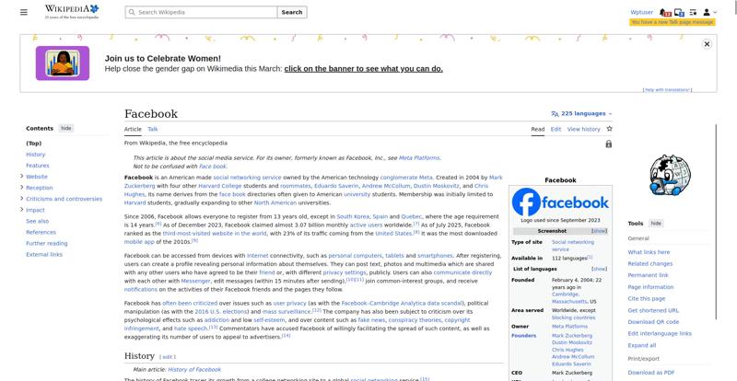Screen dimensions: 737x381
Task: Open the hamburger main menu
Action: (24, 12)
